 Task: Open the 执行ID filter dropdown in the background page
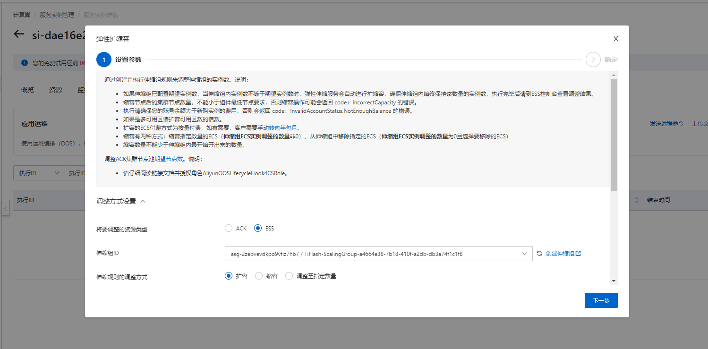pos(39,173)
